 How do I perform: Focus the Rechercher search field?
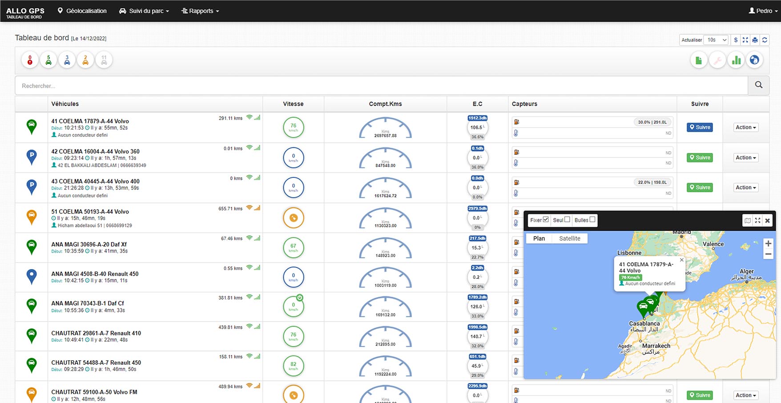pos(381,86)
